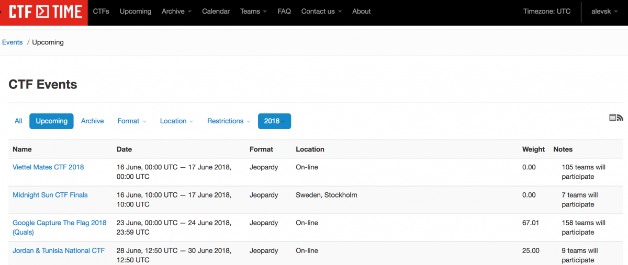
Task: Click Midnight Sun CTF Finals date text
Action: click(174, 200)
